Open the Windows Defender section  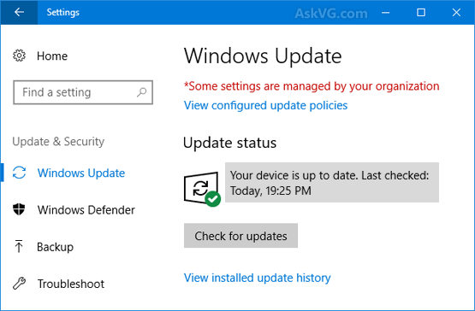[x=86, y=210]
